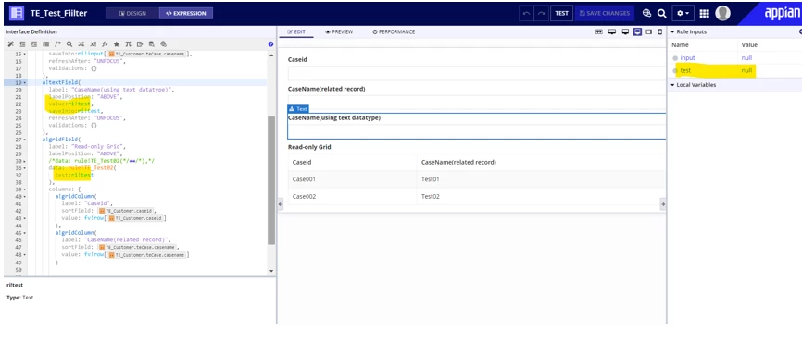Viewport: 802px width, 342px height.
Task: Fold code at line 39 arrow
Action: click(25, 189)
